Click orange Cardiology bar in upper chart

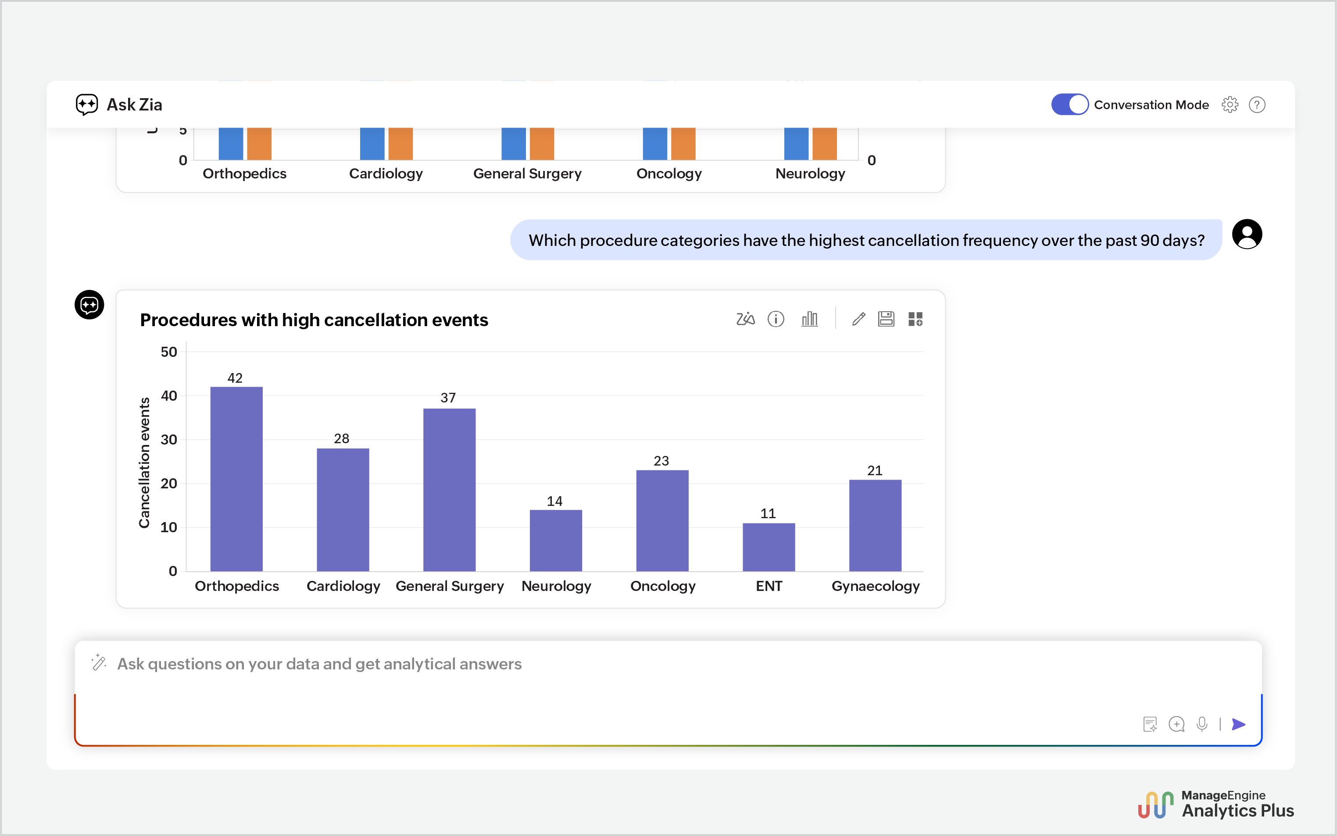[400, 144]
